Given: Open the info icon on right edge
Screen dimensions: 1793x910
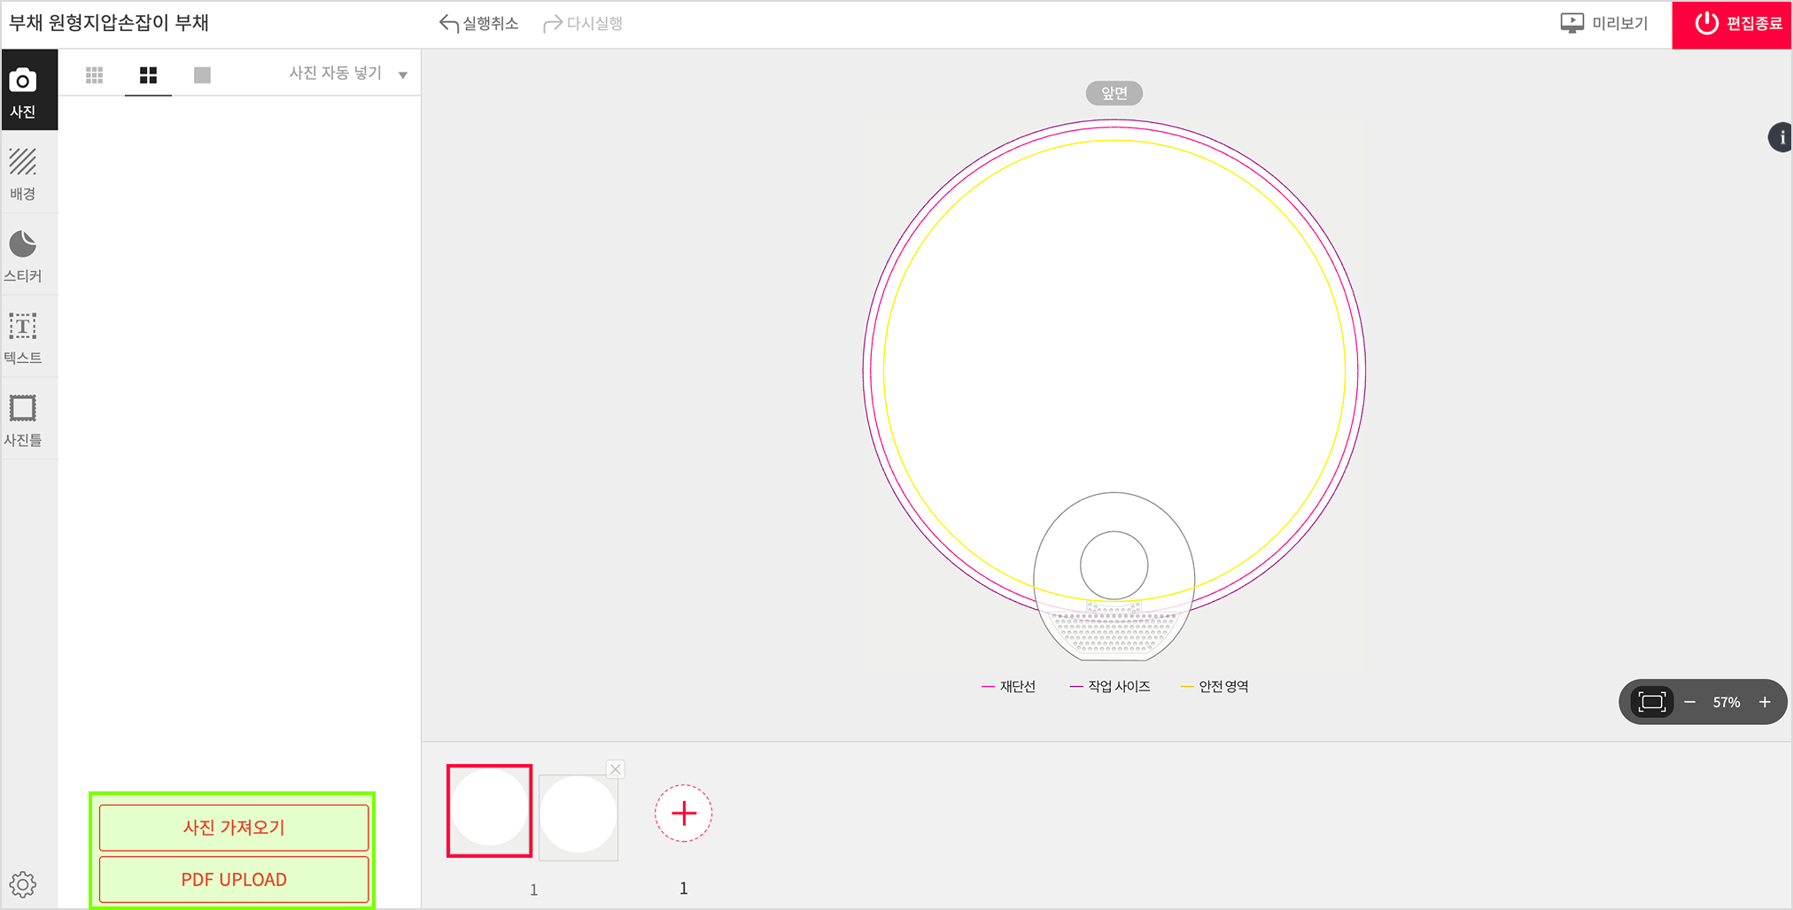Looking at the screenshot, I should [x=1781, y=138].
